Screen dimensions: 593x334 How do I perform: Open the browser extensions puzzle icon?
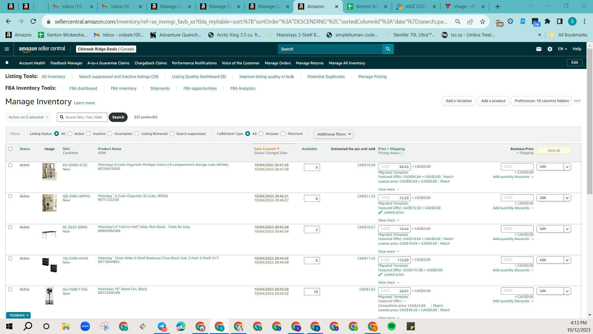pyautogui.click(x=547, y=21)
